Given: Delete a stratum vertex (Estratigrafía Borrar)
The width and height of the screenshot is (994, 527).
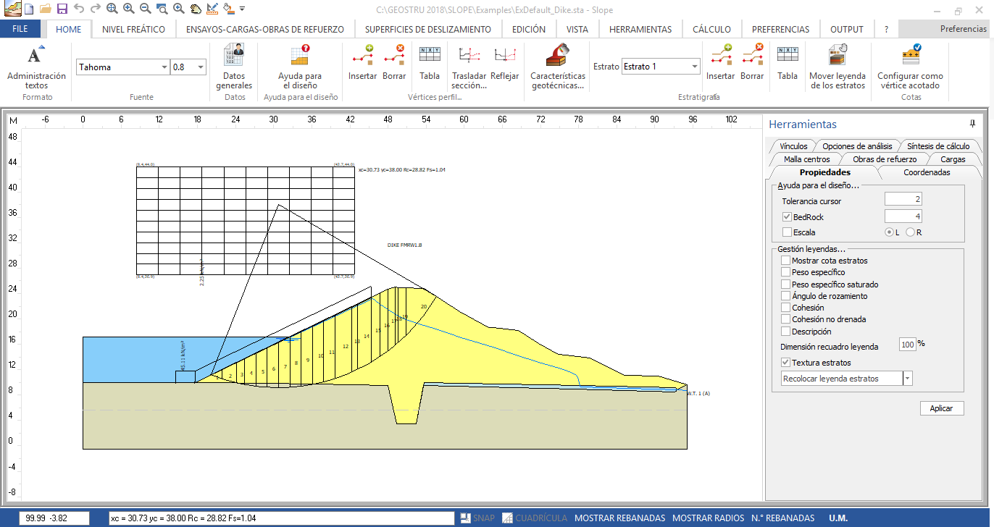Looking at the screenshot, I should (752, 62).
